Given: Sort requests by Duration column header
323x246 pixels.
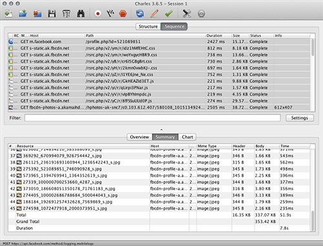Looking at the screenshot, I should point(218,36).
